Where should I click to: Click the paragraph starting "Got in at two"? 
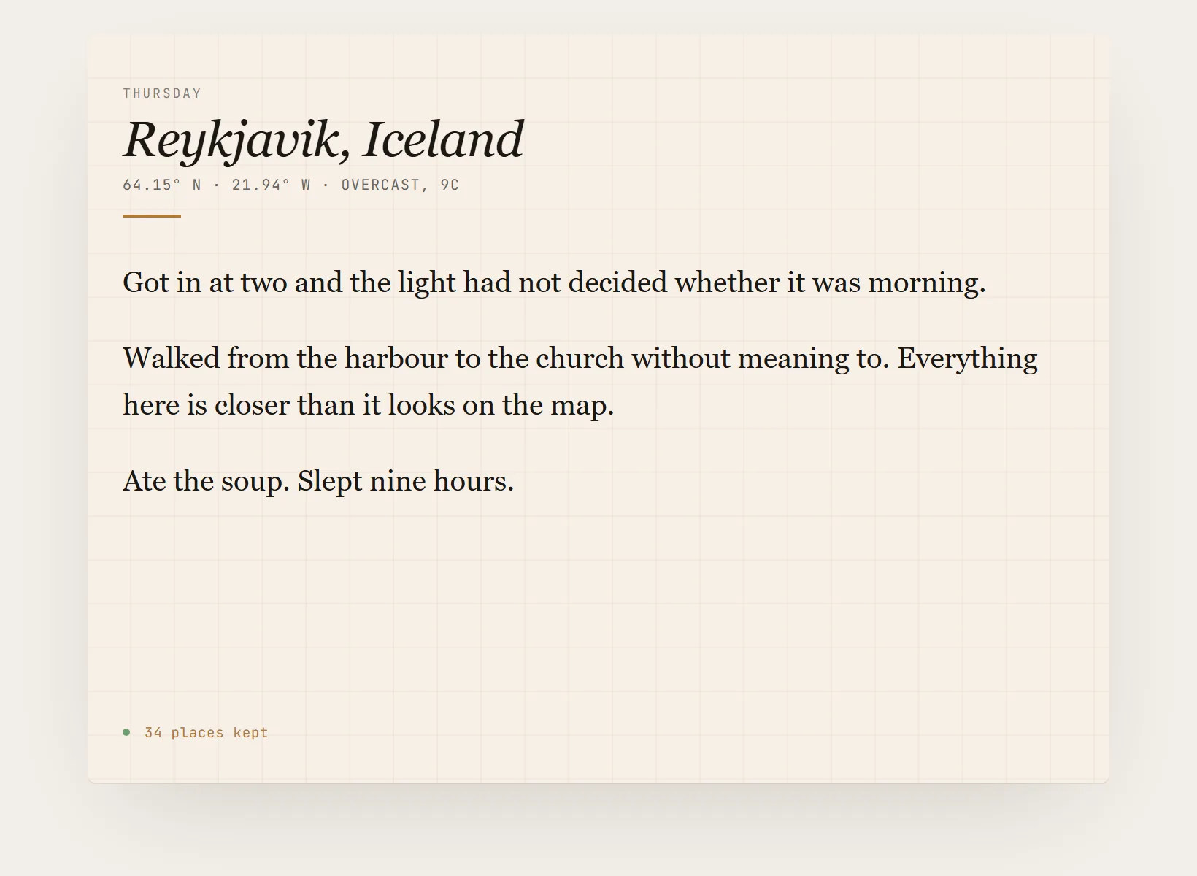554,283
